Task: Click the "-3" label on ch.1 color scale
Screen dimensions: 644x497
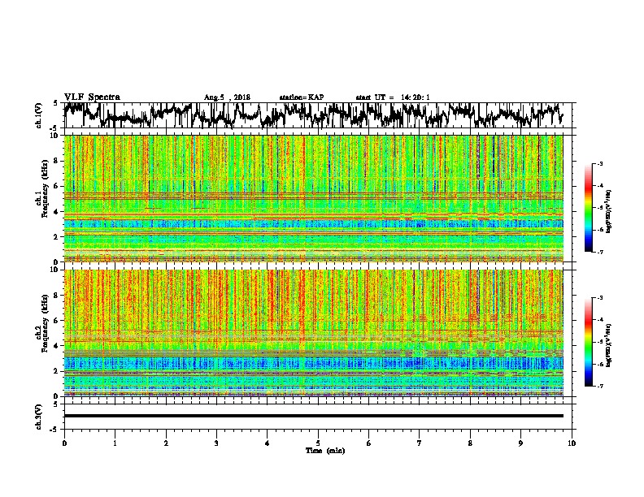Action: point(599,163)
